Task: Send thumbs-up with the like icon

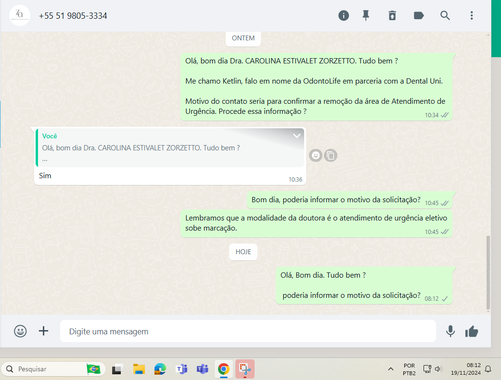Action: pos(472,331)
